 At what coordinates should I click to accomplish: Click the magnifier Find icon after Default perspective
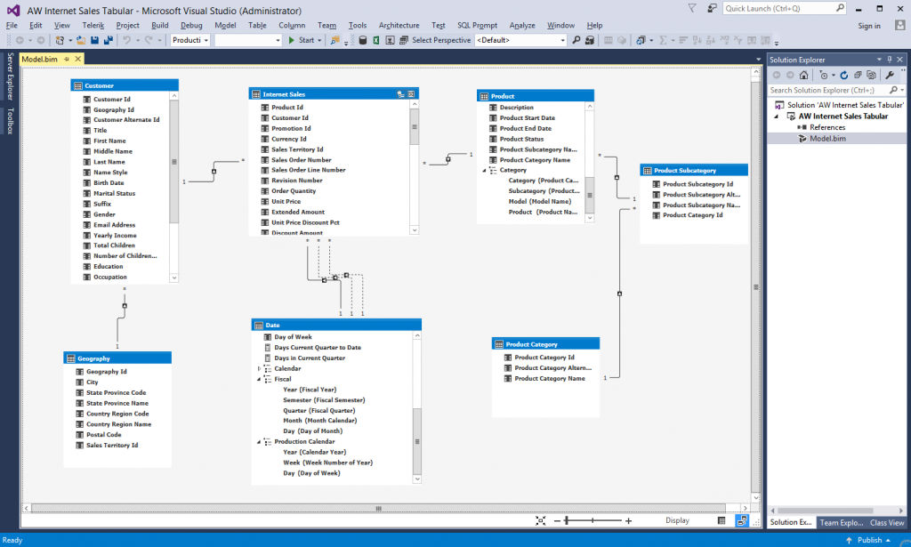[576, 40]
